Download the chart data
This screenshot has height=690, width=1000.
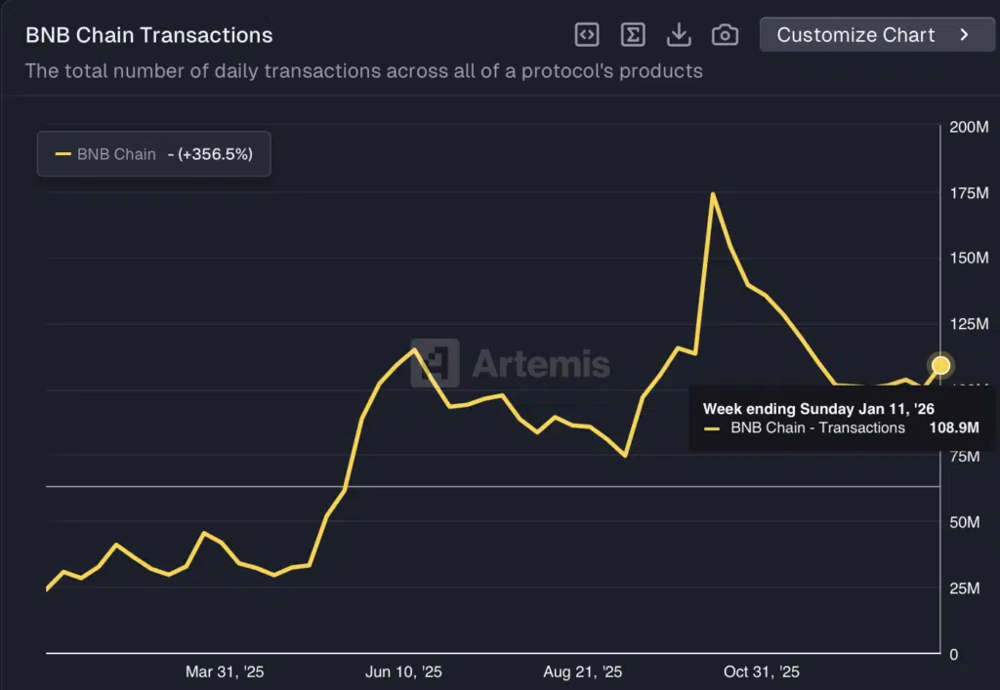[x=679, y=35]
